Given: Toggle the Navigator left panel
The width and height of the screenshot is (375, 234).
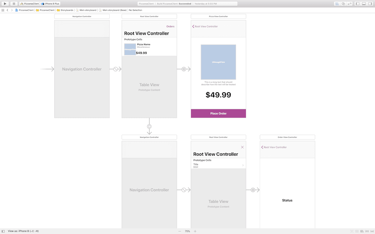Looking at the screenshot, I should pos(358,4).
